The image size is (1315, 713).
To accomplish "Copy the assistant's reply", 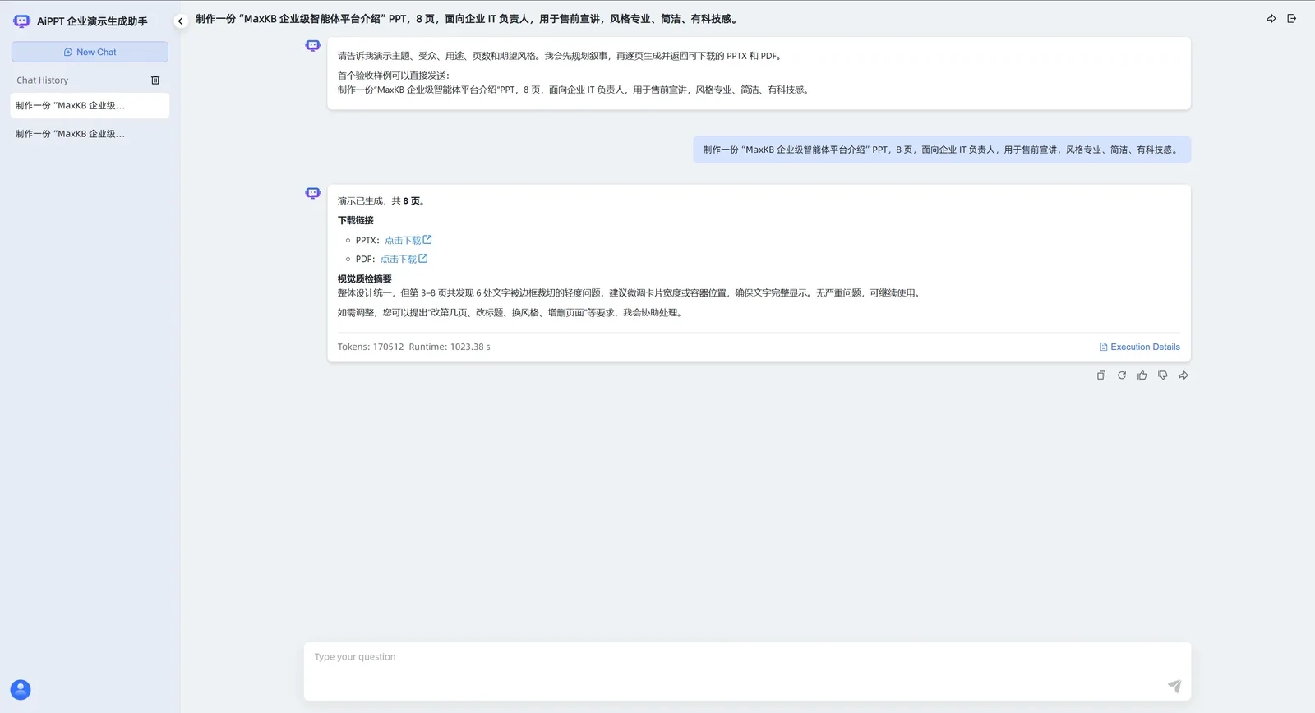I will tap(1101, 375).
